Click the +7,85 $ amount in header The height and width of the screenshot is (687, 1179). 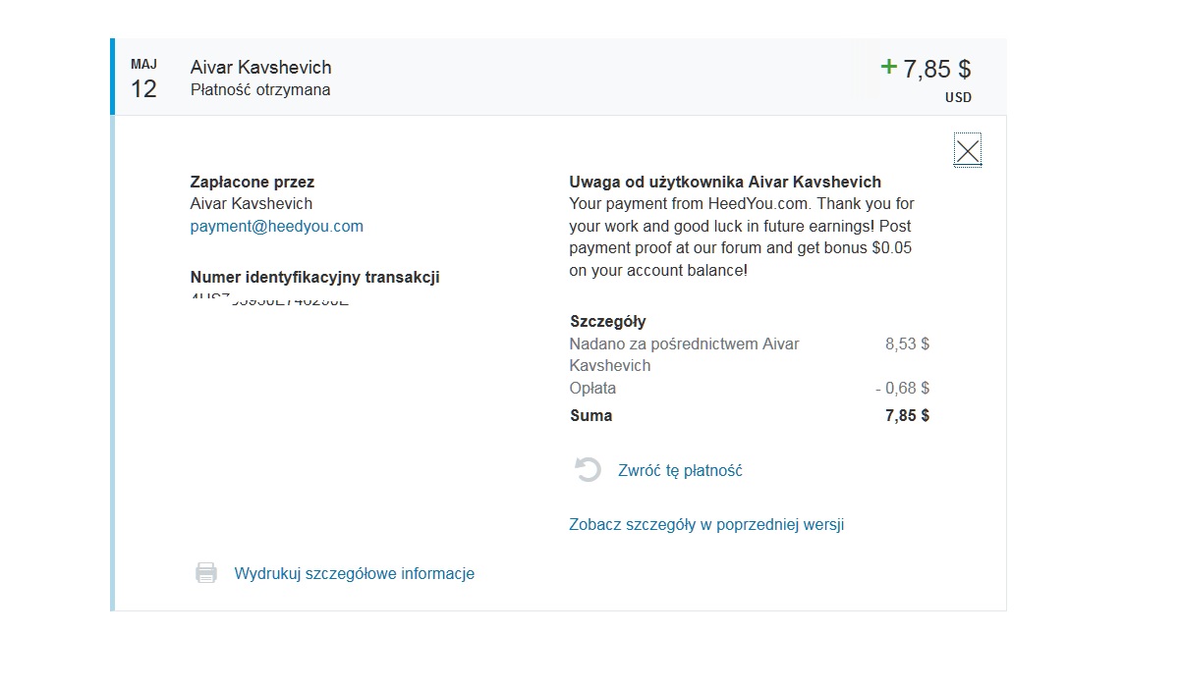pyautogui.click(x=926, y=68)
